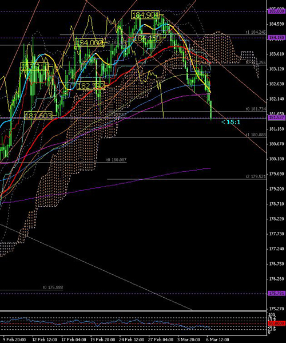
Task: Click the purple 184.150 axis price tag
Action: point(276,38)
